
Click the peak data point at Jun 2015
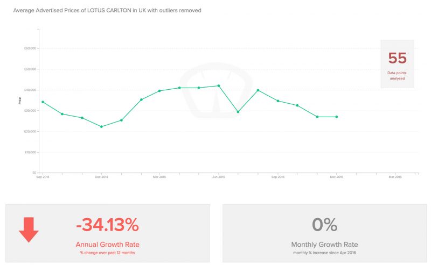[219, 86]
